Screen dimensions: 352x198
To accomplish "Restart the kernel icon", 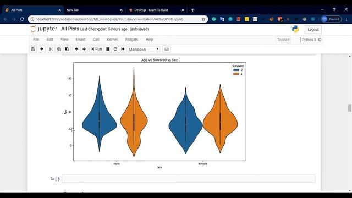I will coord(115,49).
